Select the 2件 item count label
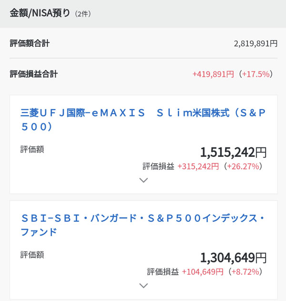Image resolution: width=286 pixels, height=301 pixels. point(83,14)
